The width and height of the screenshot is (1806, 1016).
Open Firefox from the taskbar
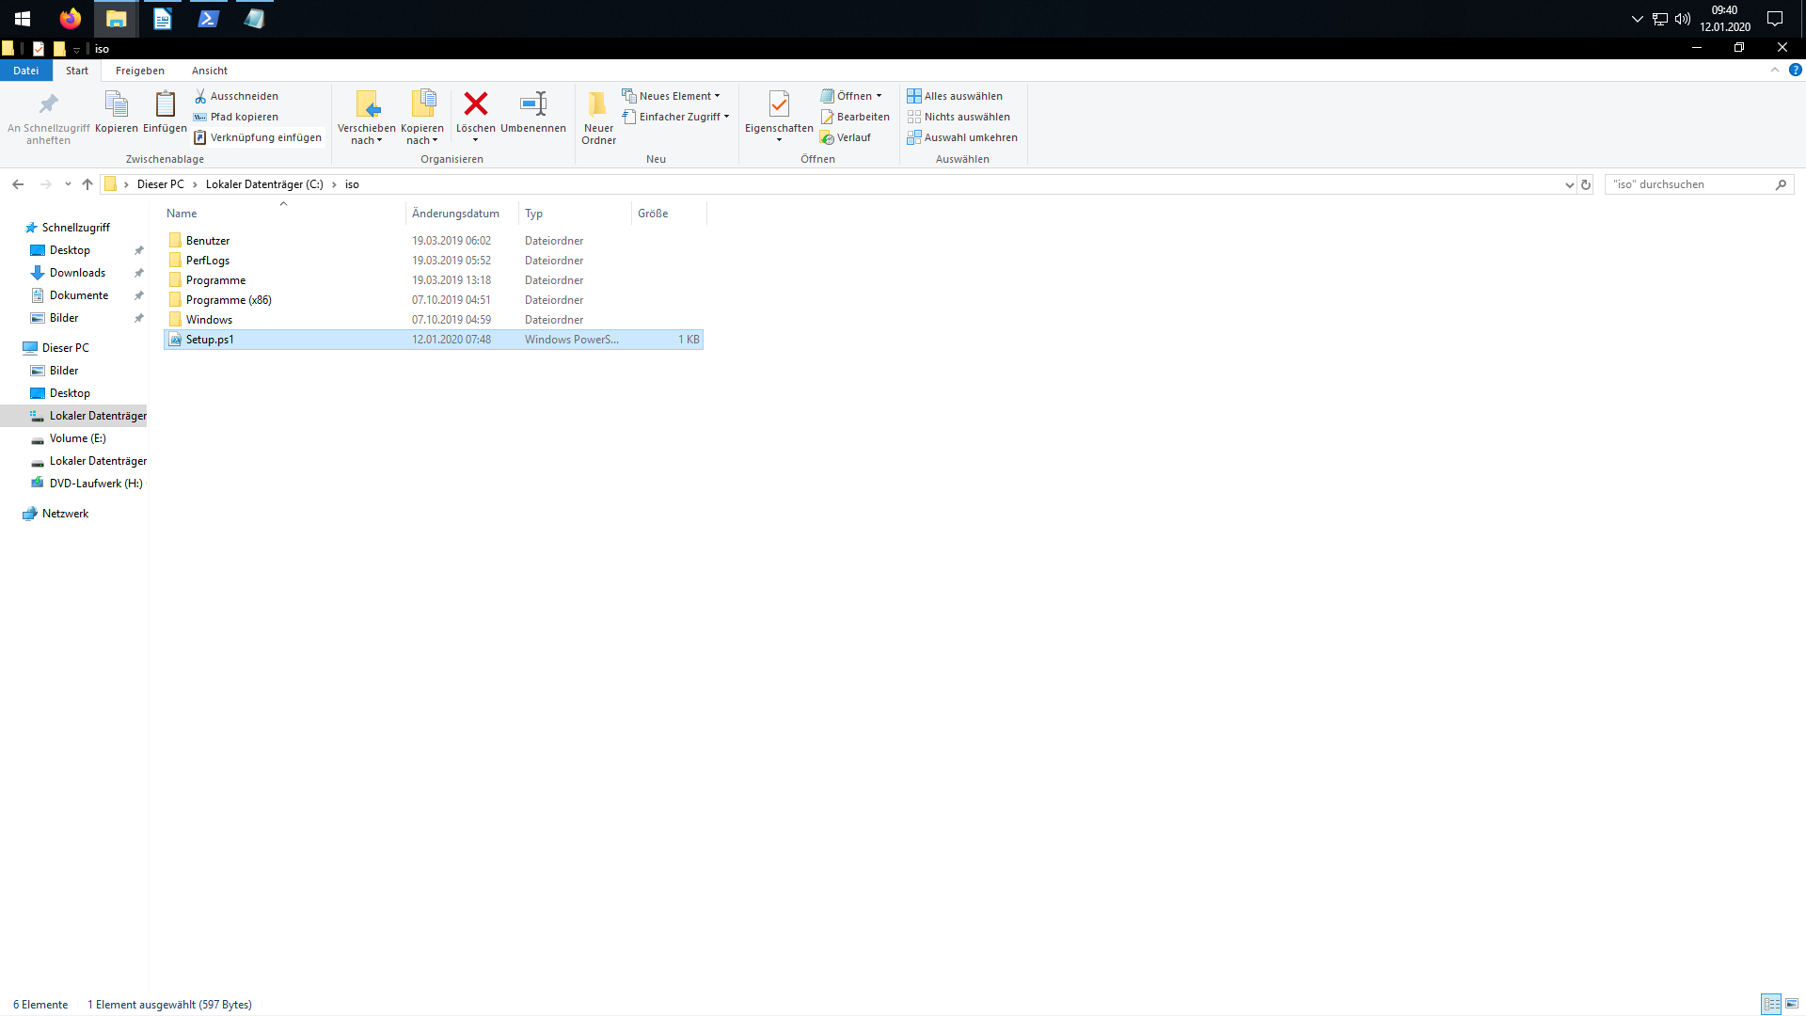pos(71,19)
